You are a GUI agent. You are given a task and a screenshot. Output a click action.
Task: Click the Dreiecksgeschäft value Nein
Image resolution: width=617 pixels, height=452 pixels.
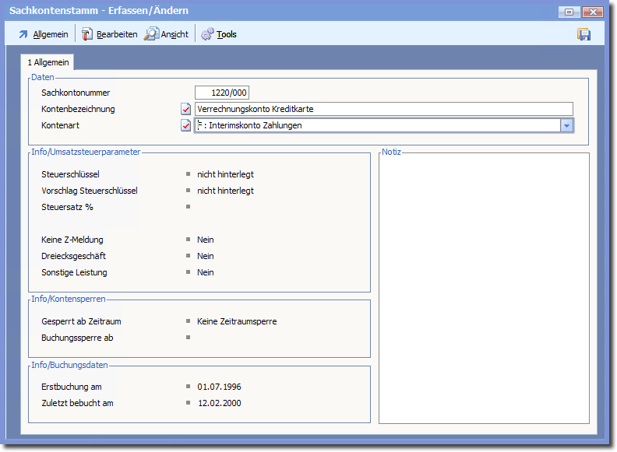[x=205, y=256]
